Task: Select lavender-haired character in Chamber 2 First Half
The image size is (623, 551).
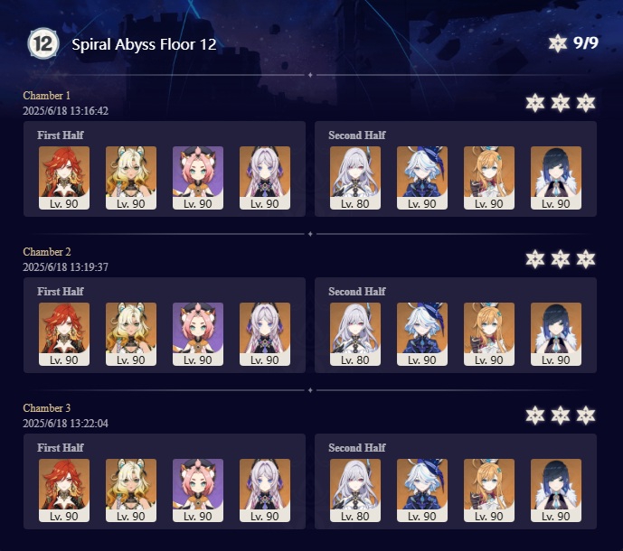Action: click(265, 334)
